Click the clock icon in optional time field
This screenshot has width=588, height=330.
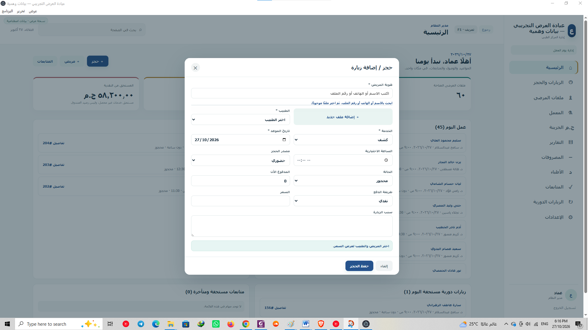click(x=386, y=160)
